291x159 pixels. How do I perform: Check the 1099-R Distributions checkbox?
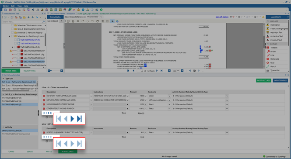12,29
